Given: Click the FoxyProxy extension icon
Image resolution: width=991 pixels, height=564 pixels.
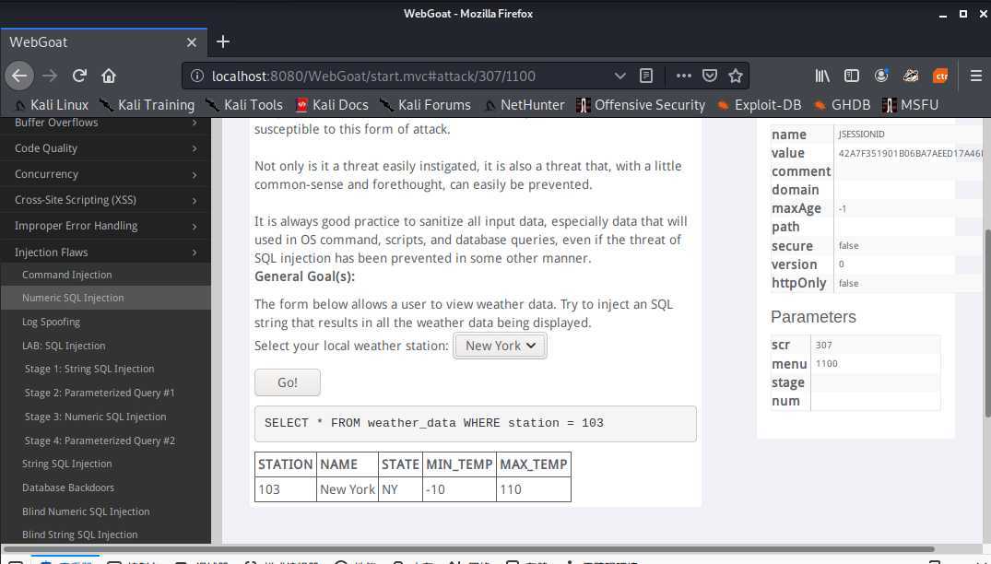Looking at the screenshot, I should 911,76.
